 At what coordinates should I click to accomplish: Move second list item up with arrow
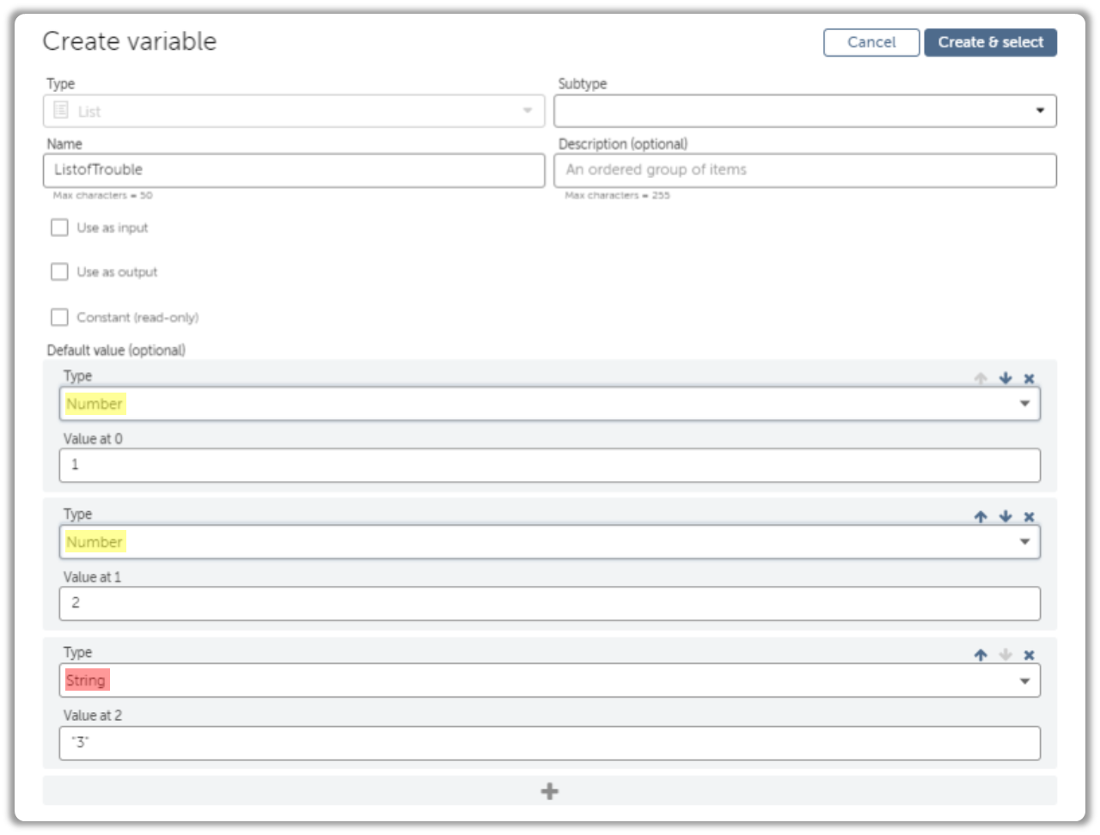tap(981, 516)
